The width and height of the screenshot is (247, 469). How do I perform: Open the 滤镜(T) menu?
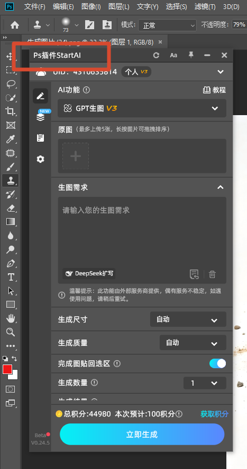[x=205, y=6]
